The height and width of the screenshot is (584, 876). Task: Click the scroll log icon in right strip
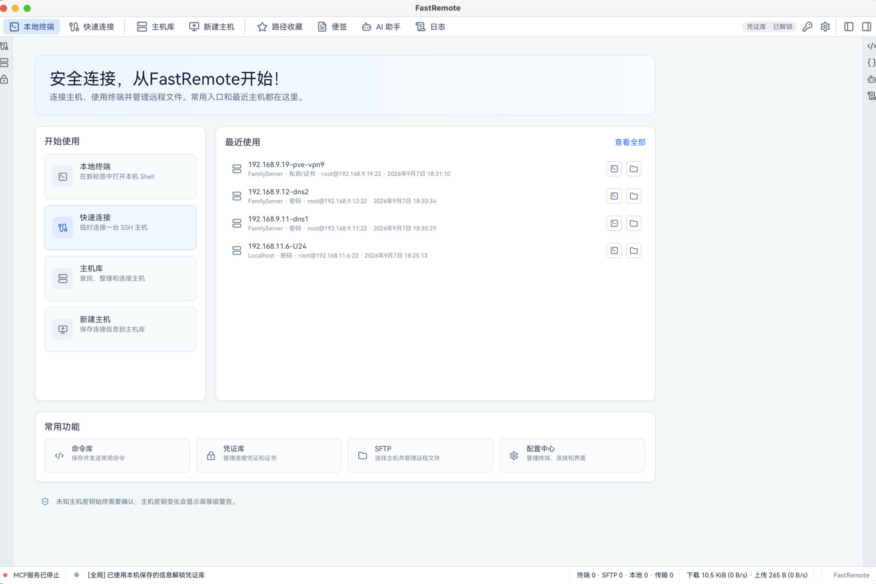click(871, 96)
